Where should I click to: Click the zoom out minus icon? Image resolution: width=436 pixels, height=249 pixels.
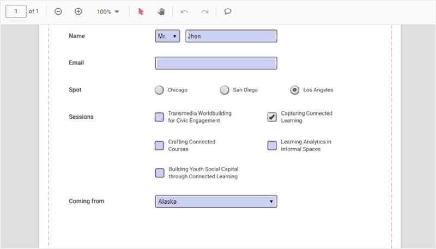pyautogui.click(x=58, y=11)
